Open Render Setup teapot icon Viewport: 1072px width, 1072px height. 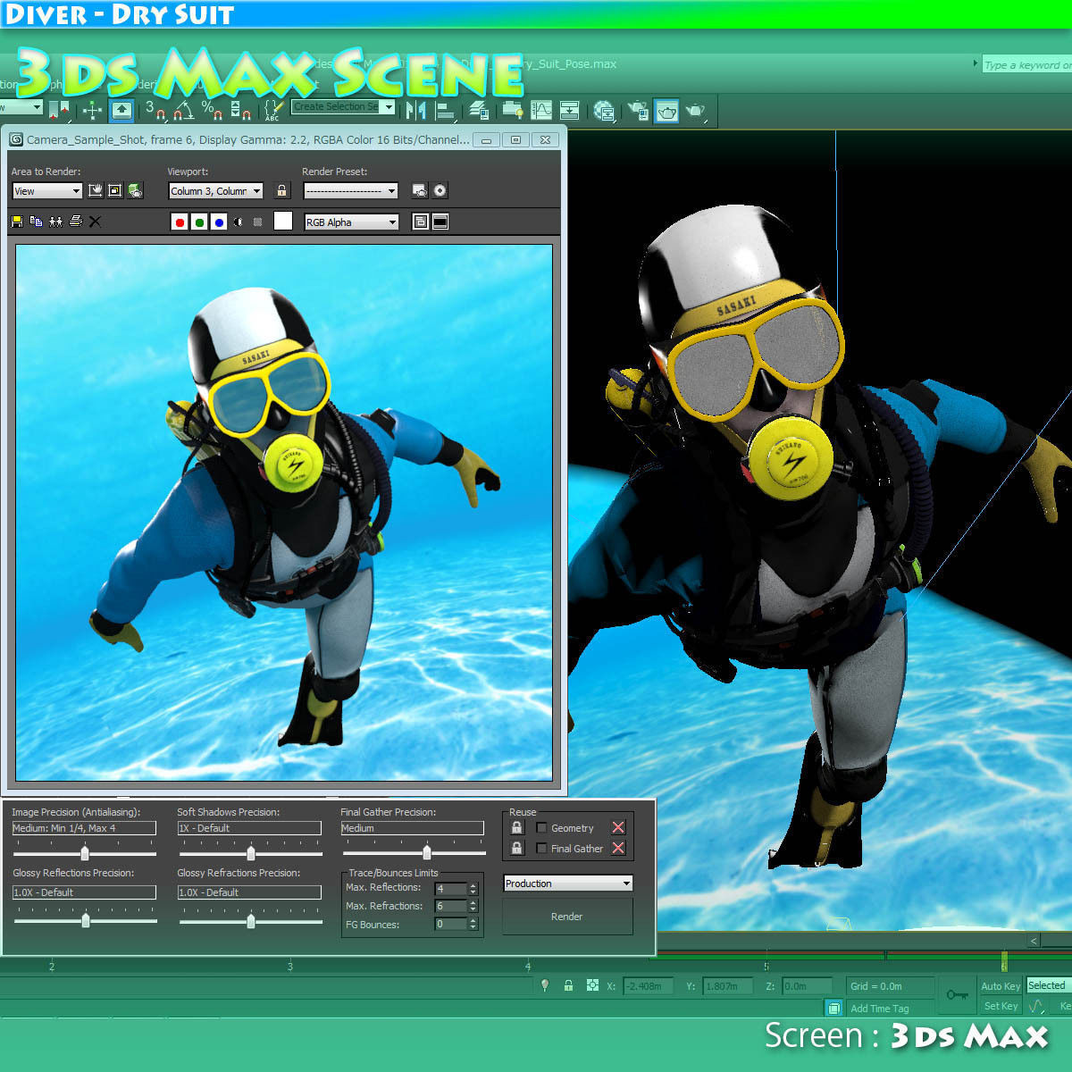(639, 111)
